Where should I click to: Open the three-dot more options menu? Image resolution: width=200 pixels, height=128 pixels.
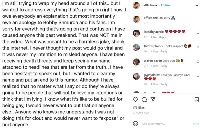click(196, 5)
